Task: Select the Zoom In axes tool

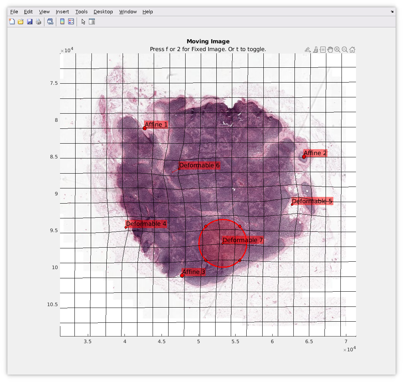Action: point(337,50)
